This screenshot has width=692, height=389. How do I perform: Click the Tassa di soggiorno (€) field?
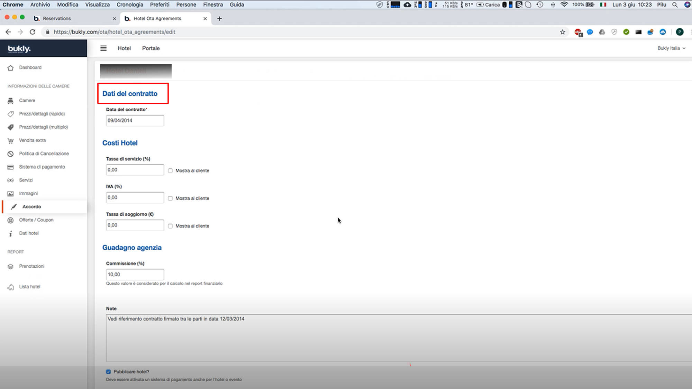click(x=135, y=225)
